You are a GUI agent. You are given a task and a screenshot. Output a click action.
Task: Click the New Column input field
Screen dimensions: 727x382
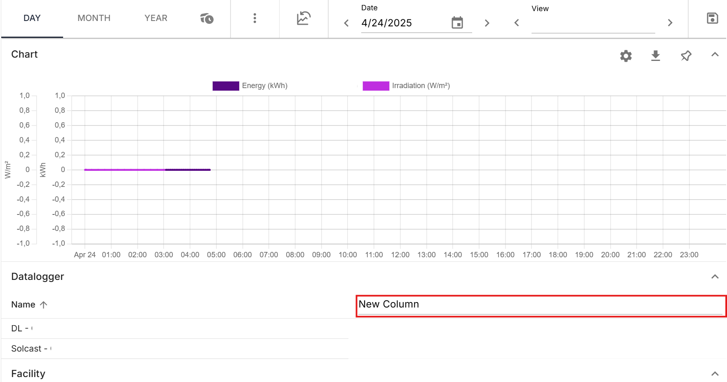[540, 305]
